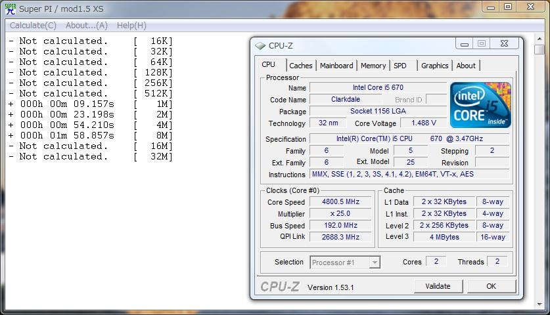This screenshot has width=550, height=315.
Task: Click the L1 Data value 2 x 32 KBytes
Action: (x=444, y=202)
